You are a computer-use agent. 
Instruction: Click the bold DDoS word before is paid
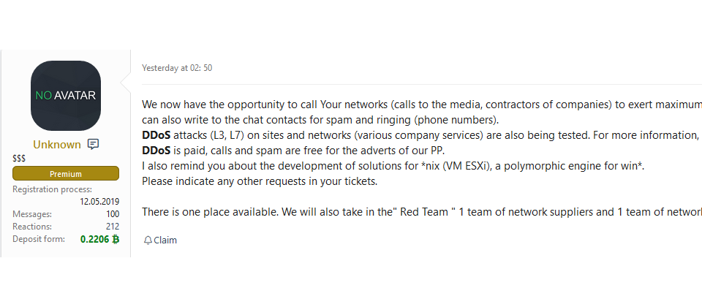(156, 150)
